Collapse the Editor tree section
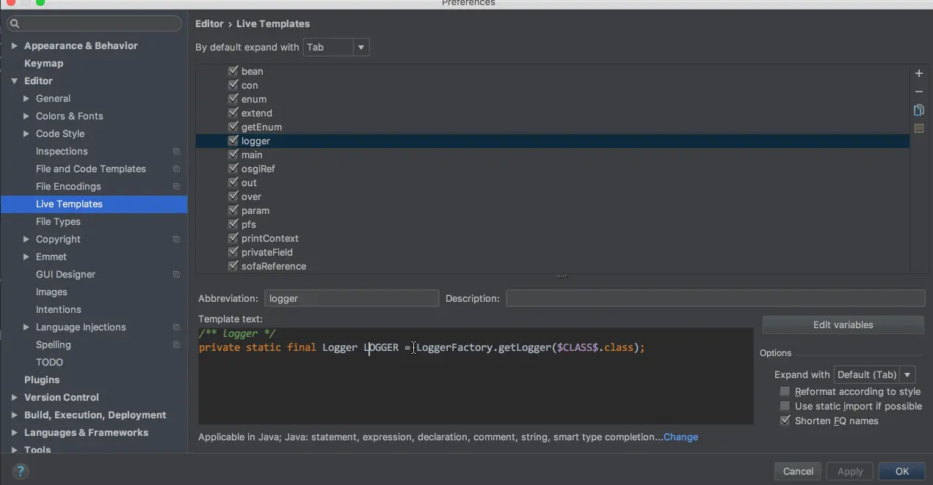This screenshot has width=933, height=485. point(14,81)
